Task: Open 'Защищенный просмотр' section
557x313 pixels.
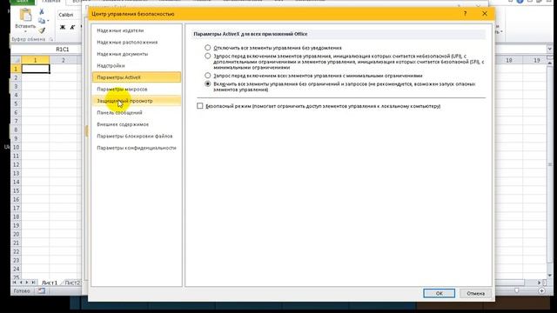Action: [137, 101]
